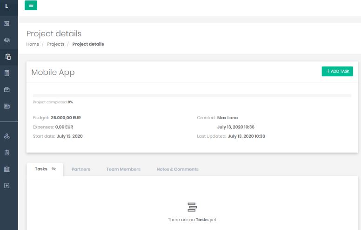Open the people group icon in sidebar

coord(7,40)
